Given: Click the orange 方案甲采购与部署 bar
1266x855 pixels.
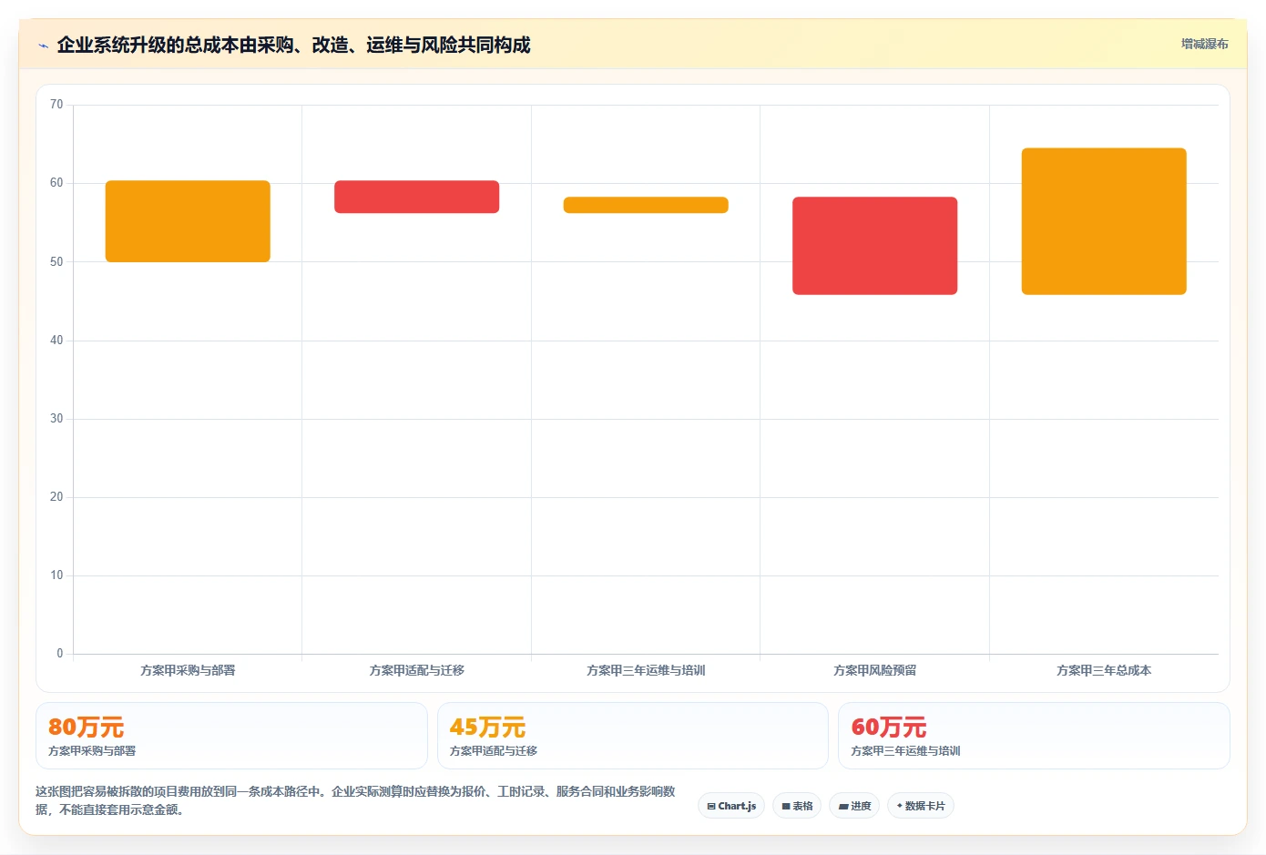Looking at the screenshot, I should 188,221.
